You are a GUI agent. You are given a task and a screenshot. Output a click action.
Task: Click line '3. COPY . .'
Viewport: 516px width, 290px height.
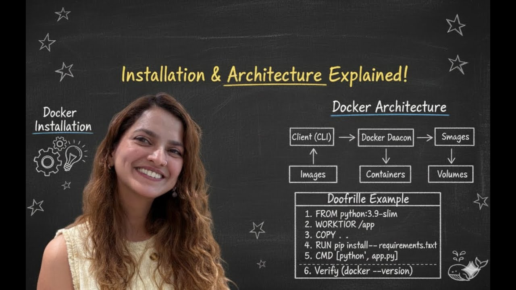327,235
